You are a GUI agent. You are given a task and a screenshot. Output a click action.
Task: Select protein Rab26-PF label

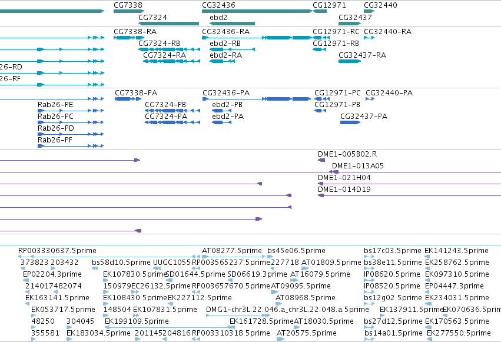[x=55, y=140]
